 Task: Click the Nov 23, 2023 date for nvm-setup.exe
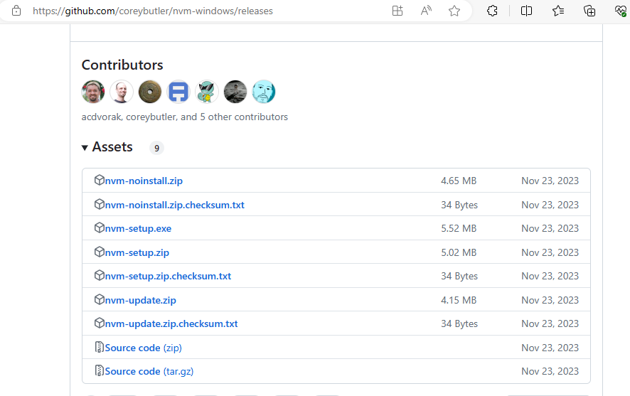point(550,228)
